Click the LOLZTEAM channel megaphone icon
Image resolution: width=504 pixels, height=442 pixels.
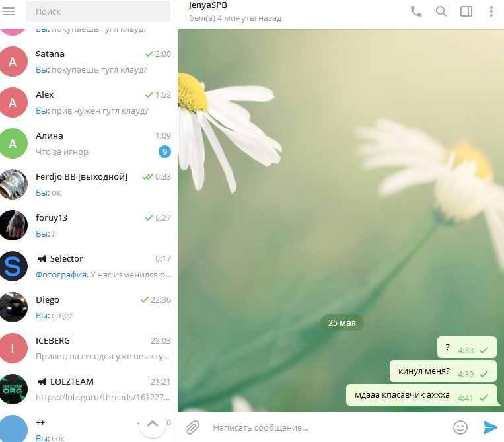[42, 382]
